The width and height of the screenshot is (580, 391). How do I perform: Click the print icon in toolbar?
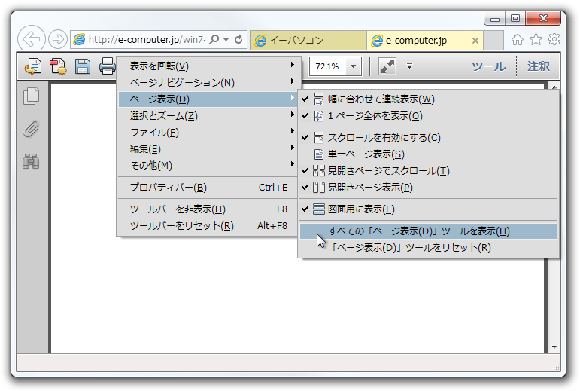point(107,66)
